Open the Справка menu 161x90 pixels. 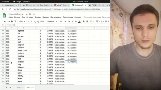tap(78, 17)
